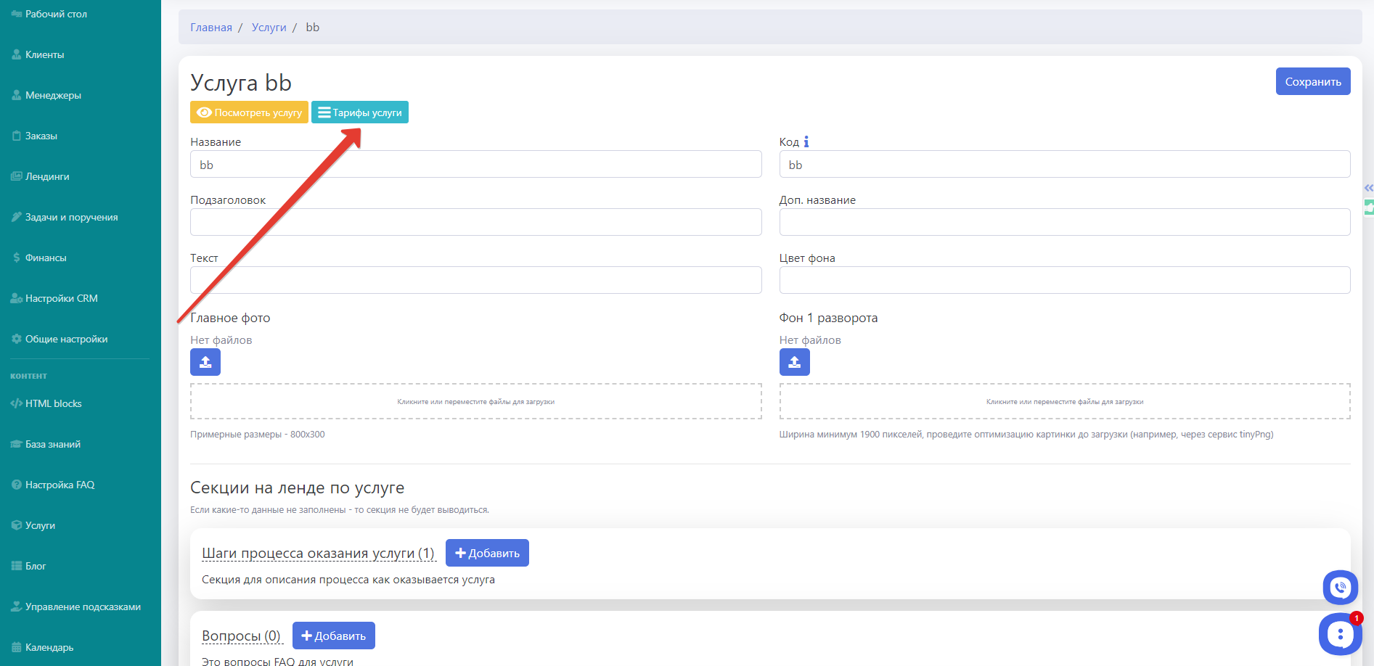Click the Главное фото file drop zone
Screen dimensions: 1374x666
pos(475,401)
